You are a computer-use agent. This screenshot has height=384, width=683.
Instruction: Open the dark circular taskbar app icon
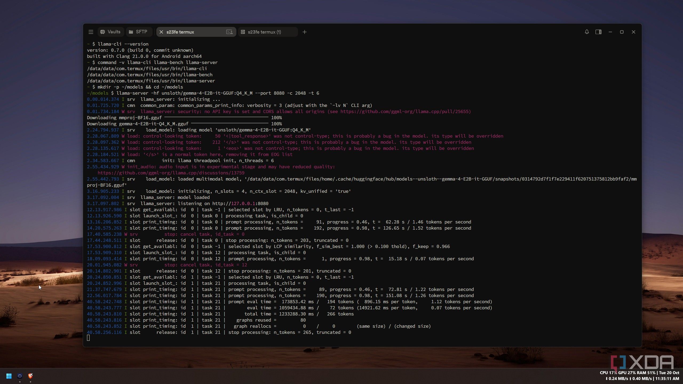20,376
